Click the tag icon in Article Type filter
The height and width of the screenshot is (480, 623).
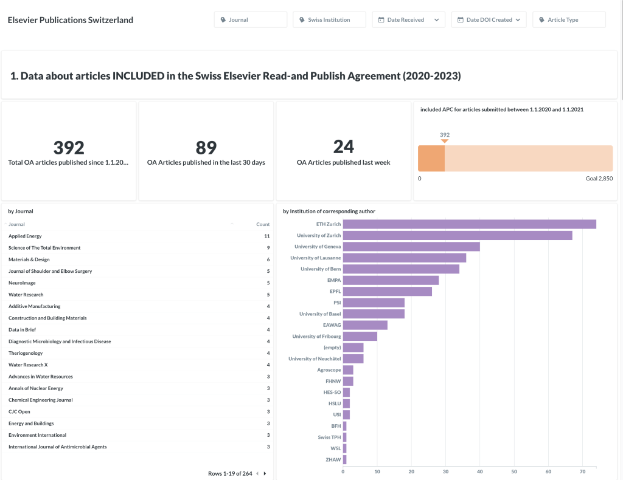tap(542, 20)
